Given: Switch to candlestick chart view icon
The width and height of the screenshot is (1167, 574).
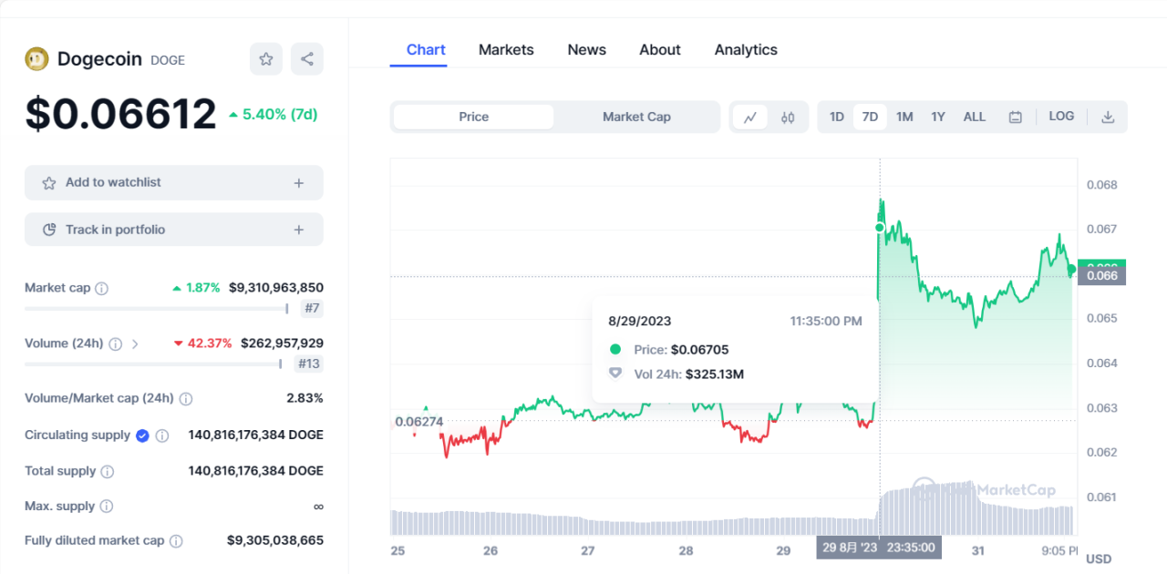Looking at the screenshot, I should pyautogui.click(x=789, y=118).
